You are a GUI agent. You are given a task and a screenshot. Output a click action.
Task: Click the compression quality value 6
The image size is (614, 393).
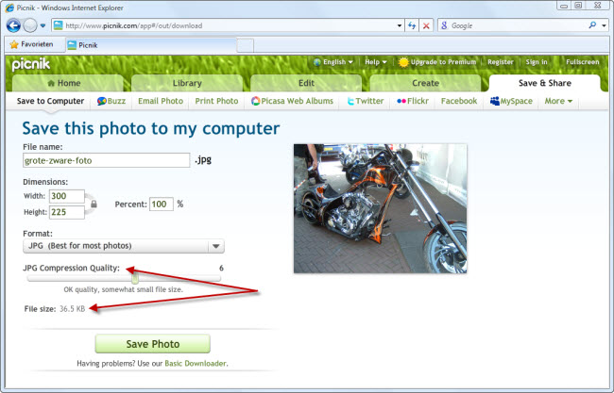[221, 268]
